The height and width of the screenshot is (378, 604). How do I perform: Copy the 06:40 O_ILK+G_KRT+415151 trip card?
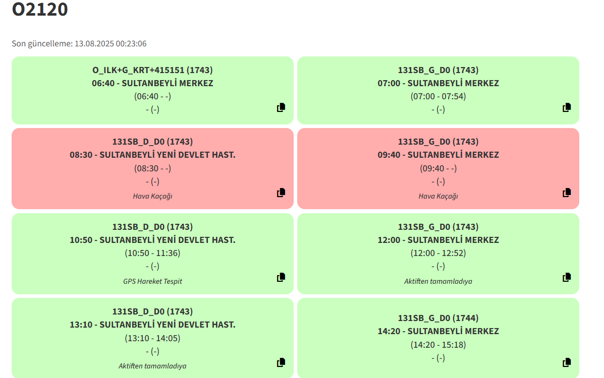tap(281, 107)
